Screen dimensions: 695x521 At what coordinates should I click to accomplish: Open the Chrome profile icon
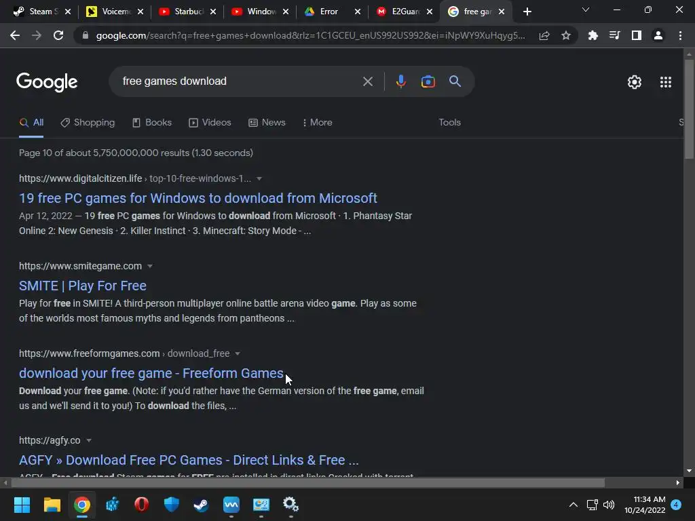pos(658,35)
